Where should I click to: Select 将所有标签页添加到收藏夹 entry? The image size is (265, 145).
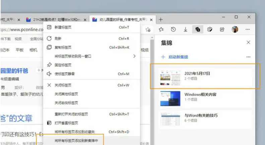coord(91,132)
